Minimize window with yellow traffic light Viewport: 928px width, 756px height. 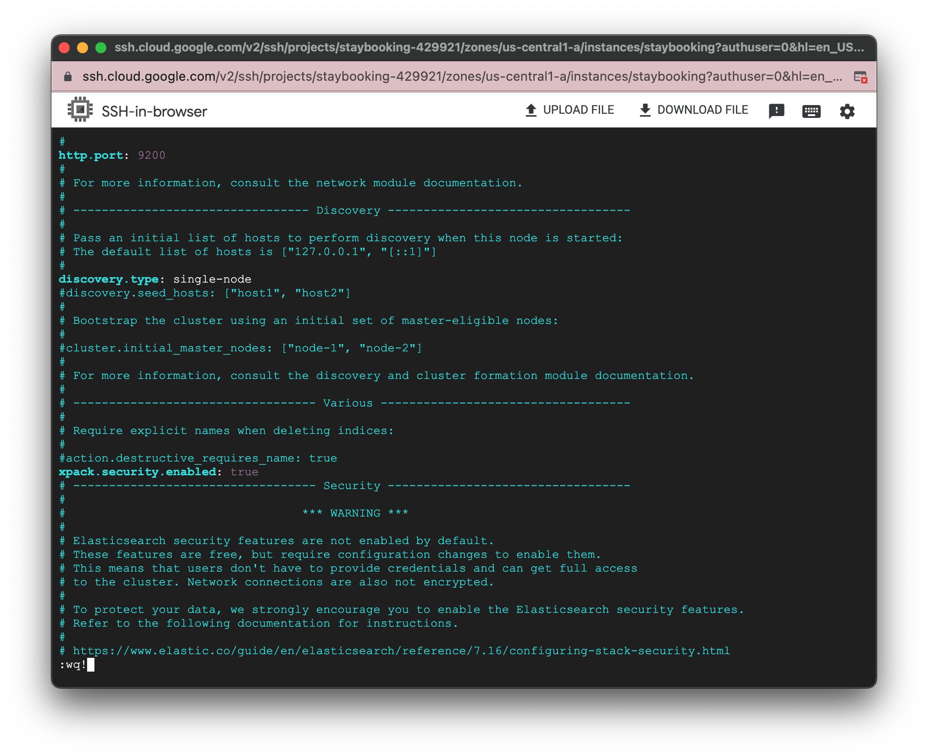pos(82,47)
